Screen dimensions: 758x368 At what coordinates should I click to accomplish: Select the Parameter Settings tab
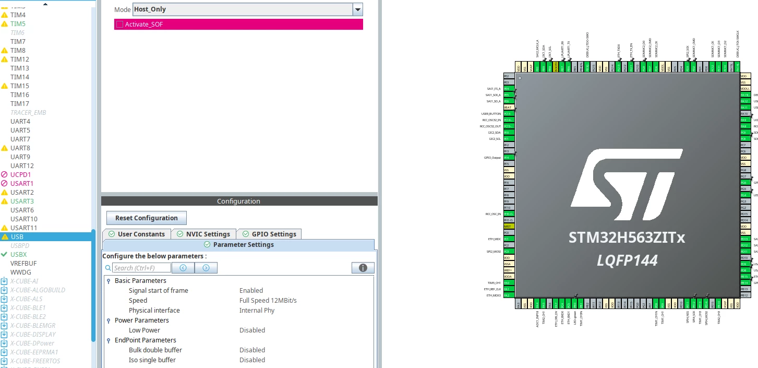click(x=238, y=244)
